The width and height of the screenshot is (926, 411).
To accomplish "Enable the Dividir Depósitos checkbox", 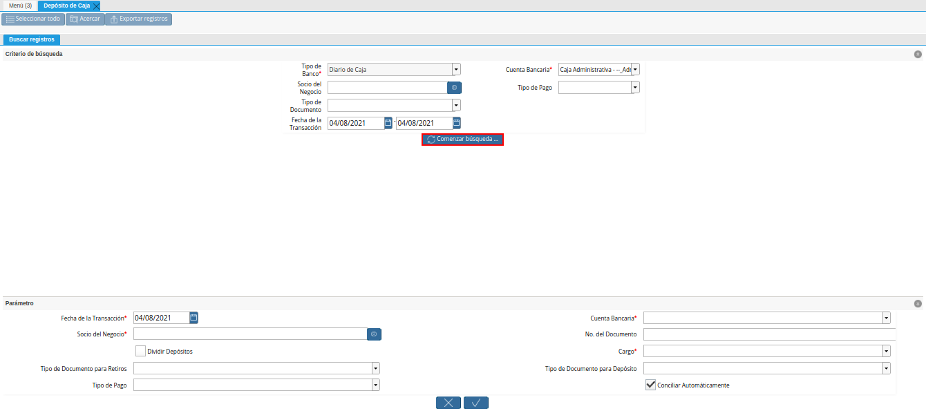I will [141, 351].
